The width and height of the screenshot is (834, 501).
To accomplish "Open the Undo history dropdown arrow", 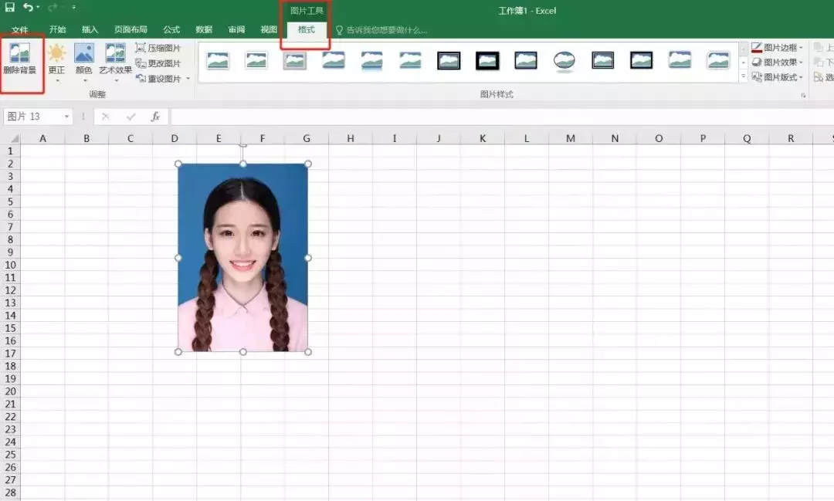I will (38, 8).
